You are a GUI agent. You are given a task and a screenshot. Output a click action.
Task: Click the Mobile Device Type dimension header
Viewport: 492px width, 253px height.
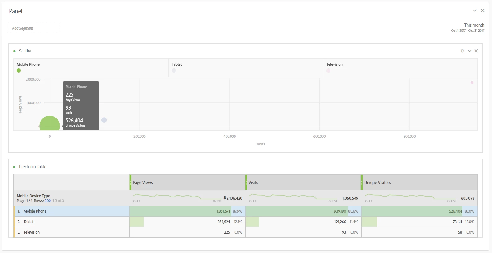[x=33, y=196]
